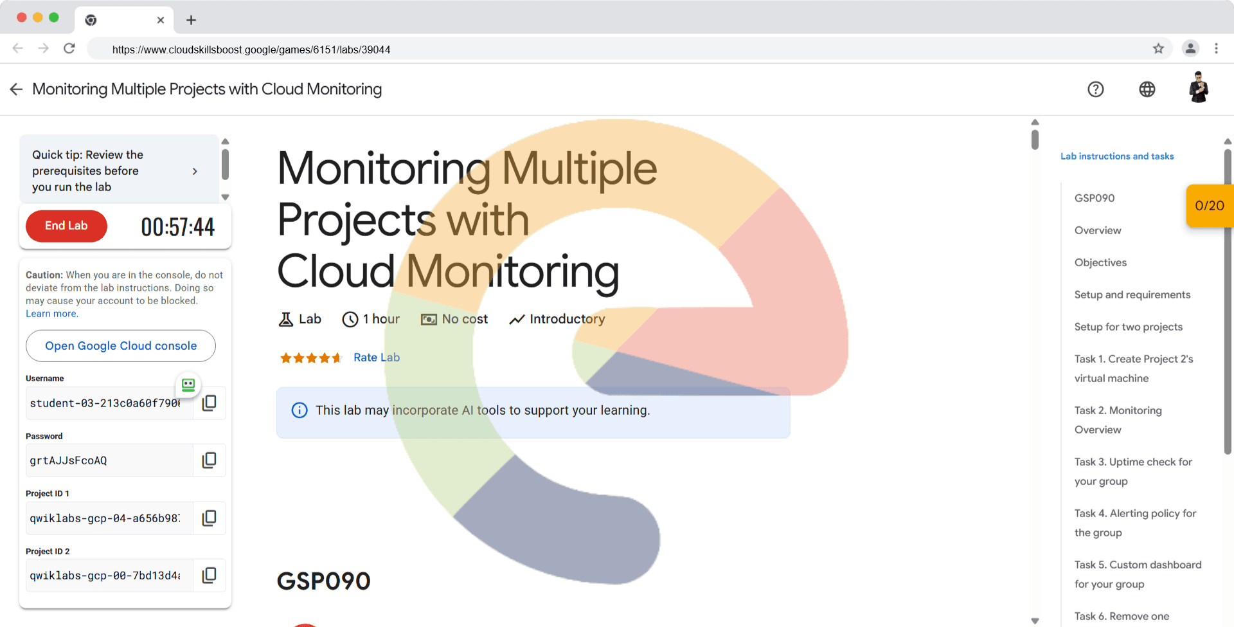
Task: Click the browser address bar URL
Action: coord(251,50)
